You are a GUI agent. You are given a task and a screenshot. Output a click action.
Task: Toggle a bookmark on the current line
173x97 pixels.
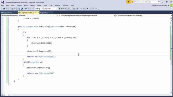click(x=87, y=9)
